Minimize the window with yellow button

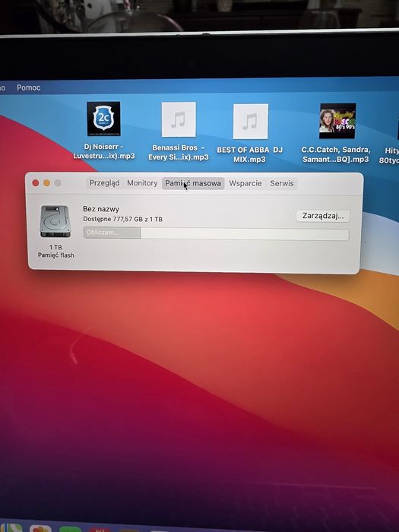pyautogui.click(x=46, y=183)
